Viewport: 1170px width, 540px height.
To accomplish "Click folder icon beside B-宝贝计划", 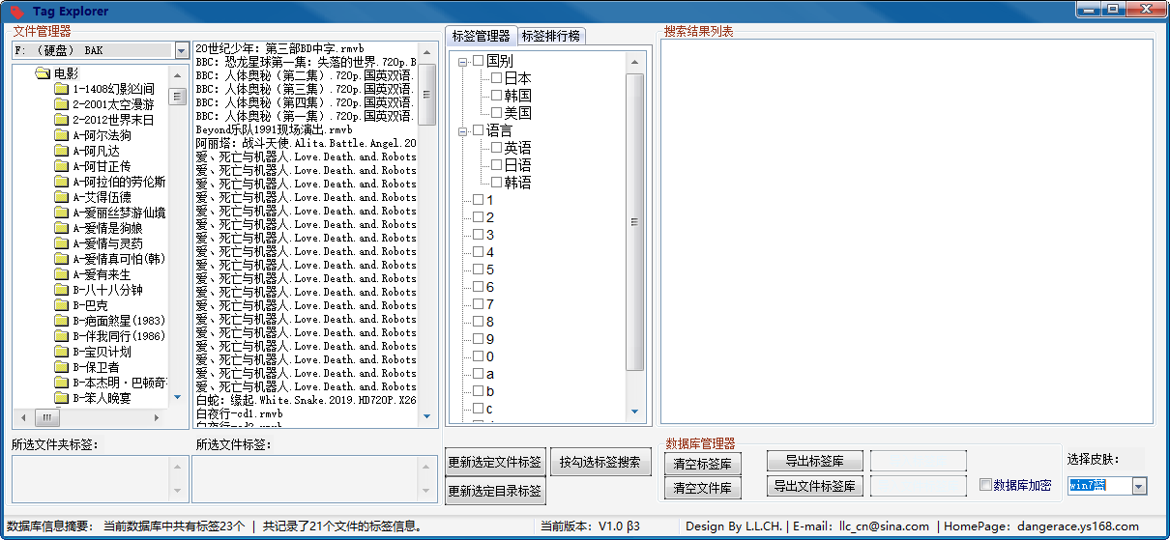I will [61, 352].
